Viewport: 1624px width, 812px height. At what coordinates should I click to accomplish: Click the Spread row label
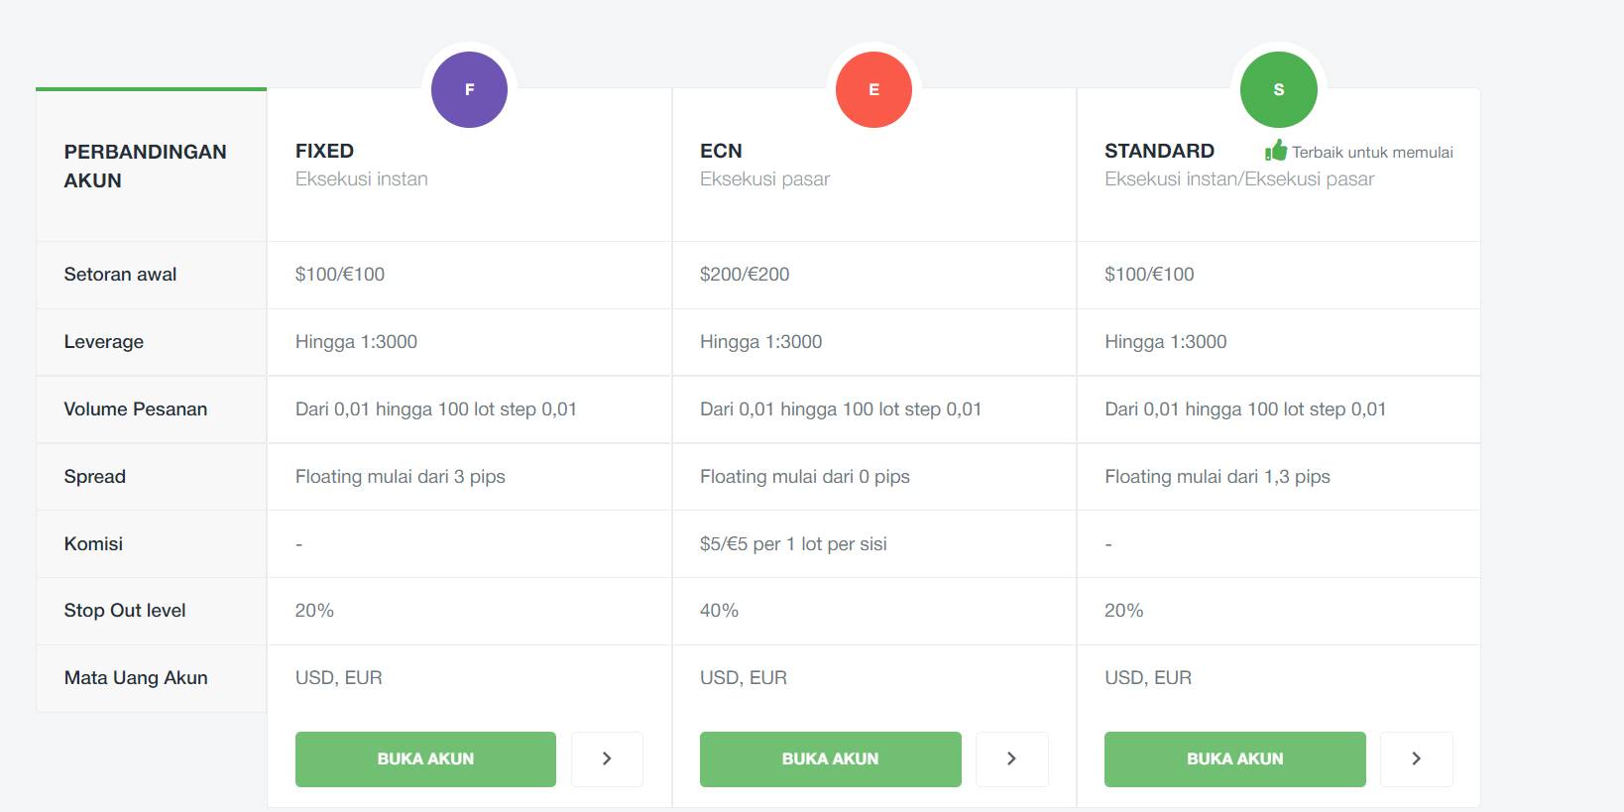coord(95,477)
